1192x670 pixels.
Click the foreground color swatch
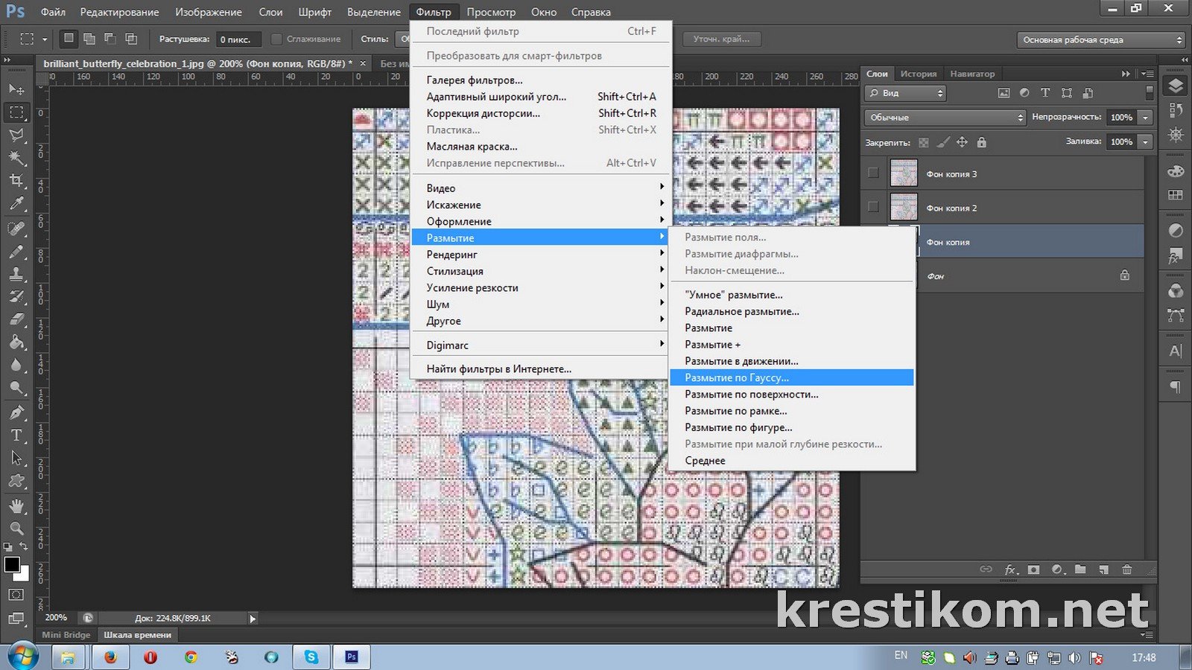click(x=12, y=564)
